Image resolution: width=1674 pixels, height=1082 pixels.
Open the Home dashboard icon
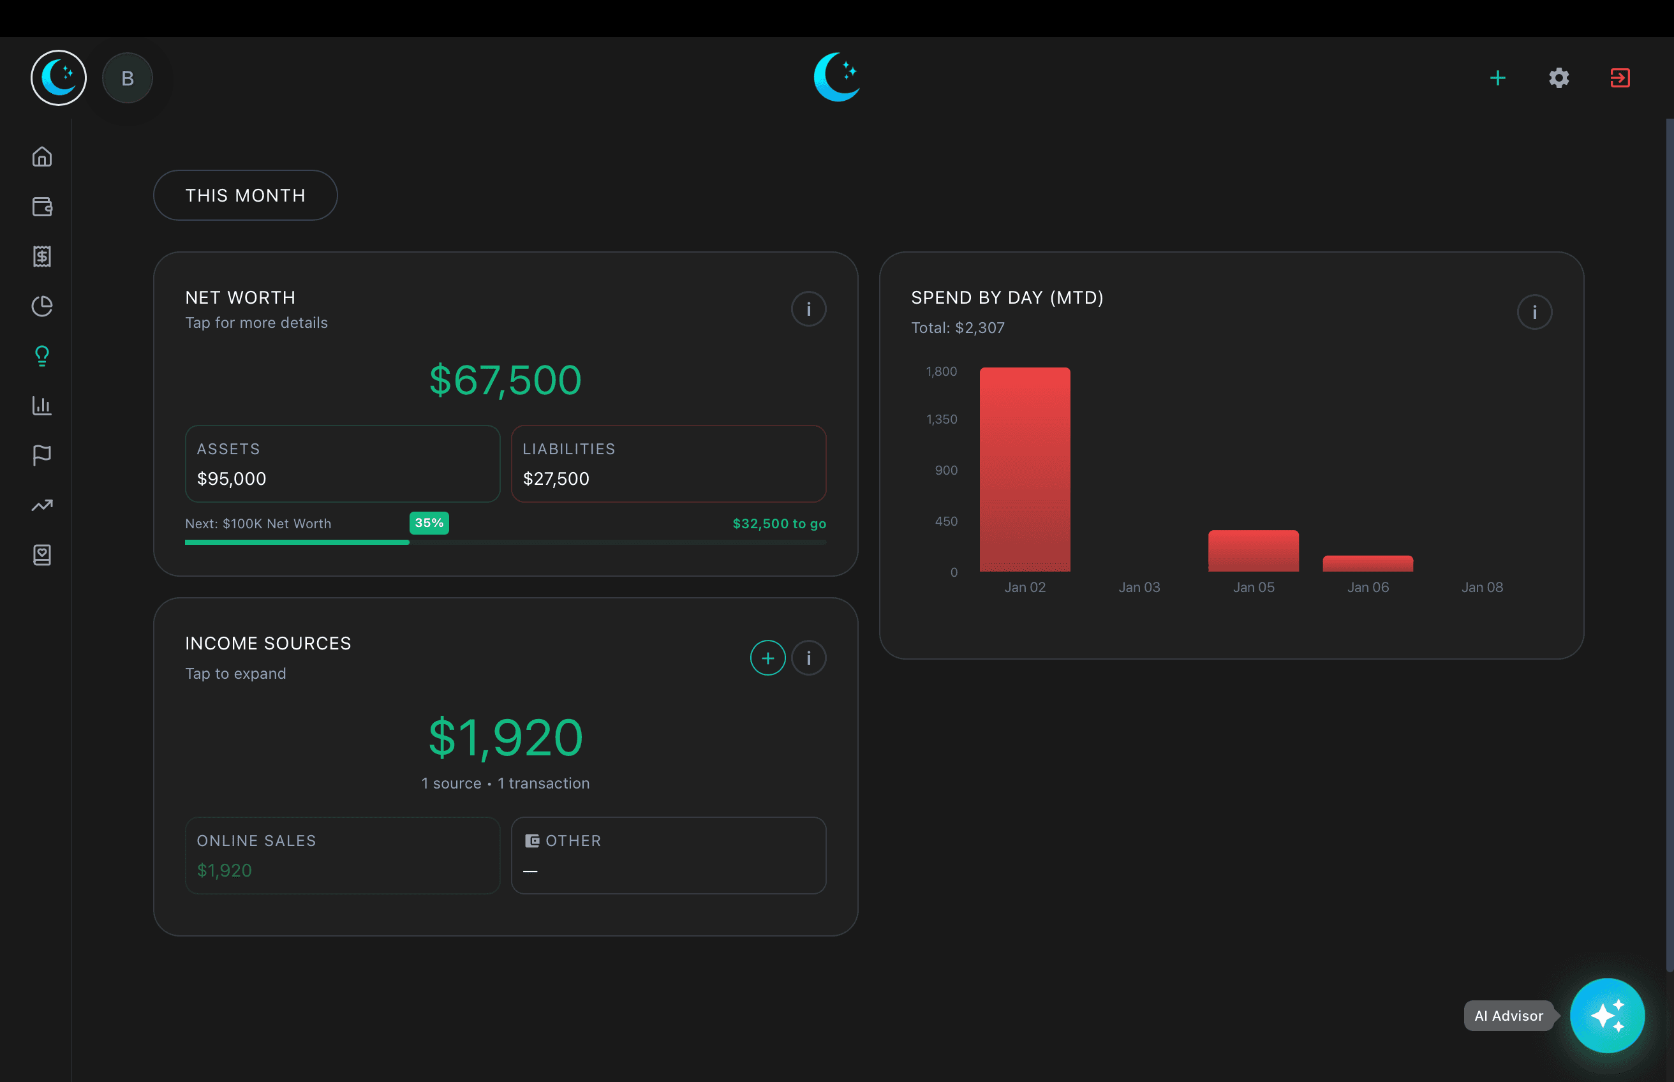[42, 157]
